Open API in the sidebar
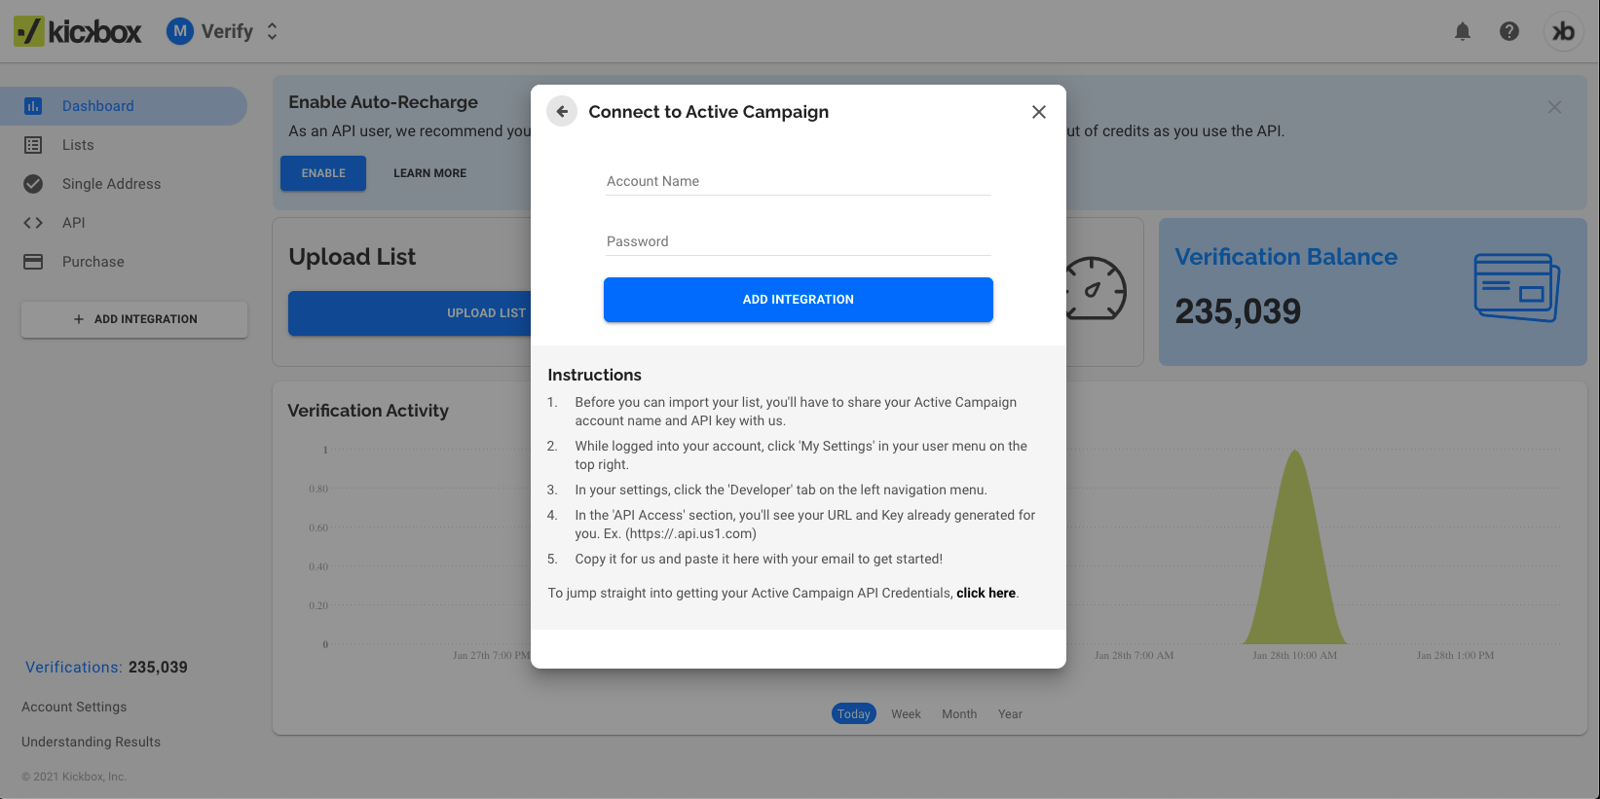This screenshot has height=799, width=1600. (124, 223)
